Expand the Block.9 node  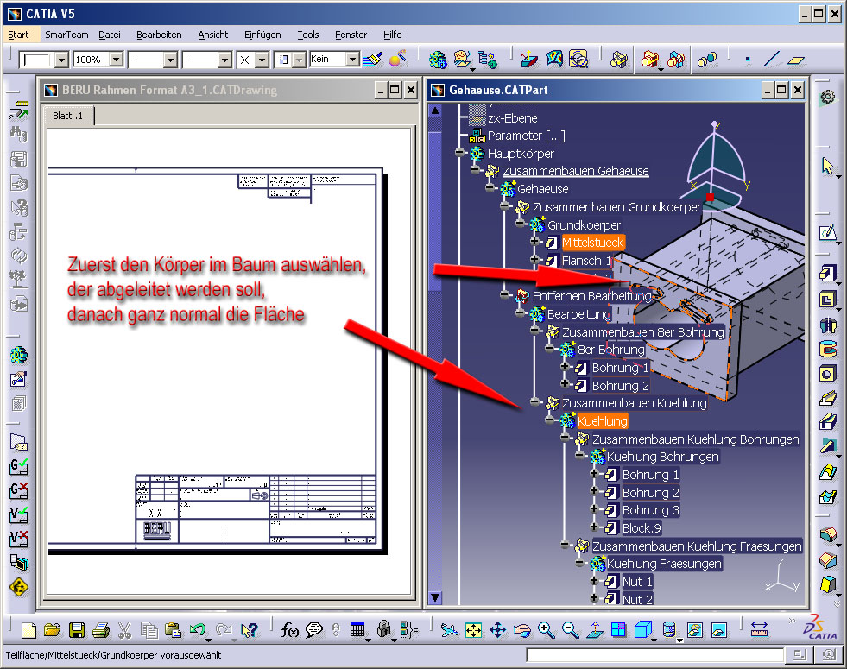click(594, 527)
